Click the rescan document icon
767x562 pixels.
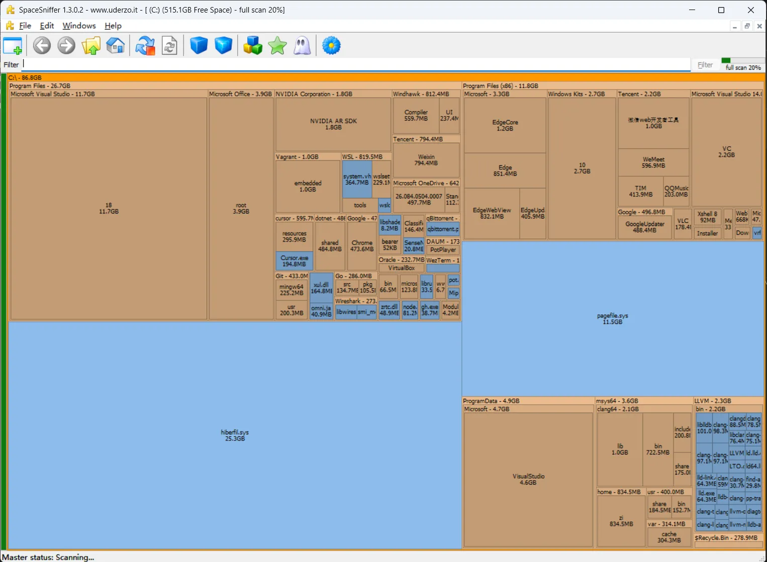tap(169, 46)
